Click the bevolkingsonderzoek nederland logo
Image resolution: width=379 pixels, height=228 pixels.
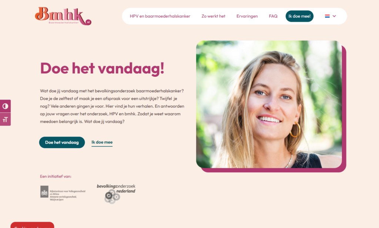[116, 194]
